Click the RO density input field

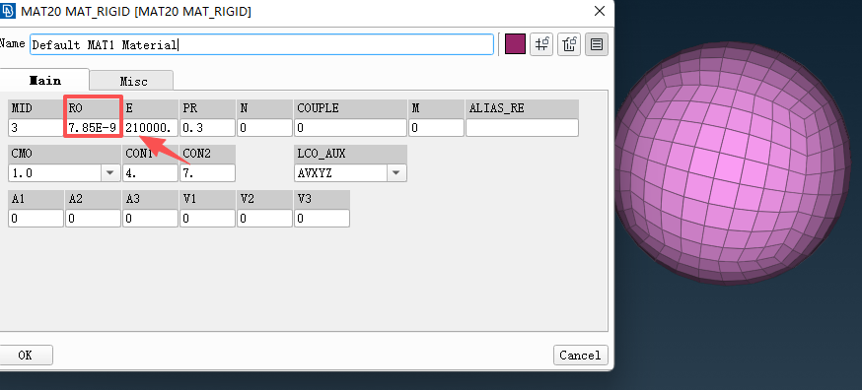93,128
